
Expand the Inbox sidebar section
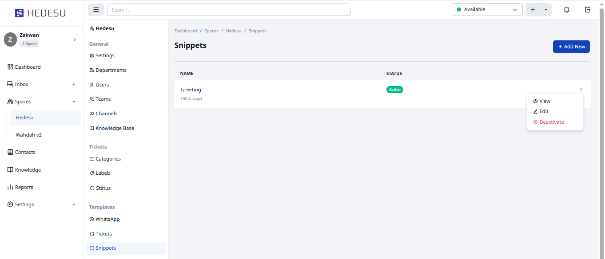[x=74, y=84]
